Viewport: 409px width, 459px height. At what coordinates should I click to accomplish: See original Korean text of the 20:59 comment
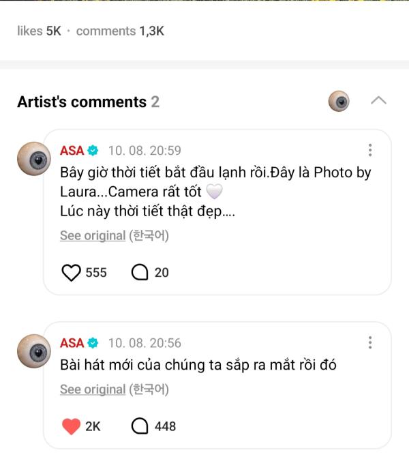(93, 235)
